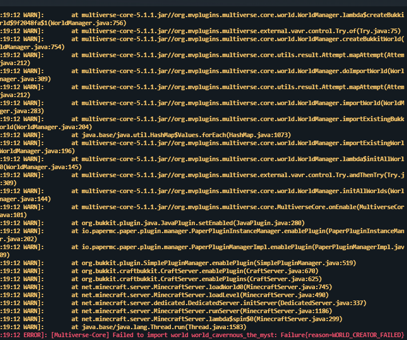Select the 'WorldManager.lambda$initAllWorl' line
Image resolution: width=407 pixels, height=340 pixels.
pyautogui.click(x=202, y=159)
